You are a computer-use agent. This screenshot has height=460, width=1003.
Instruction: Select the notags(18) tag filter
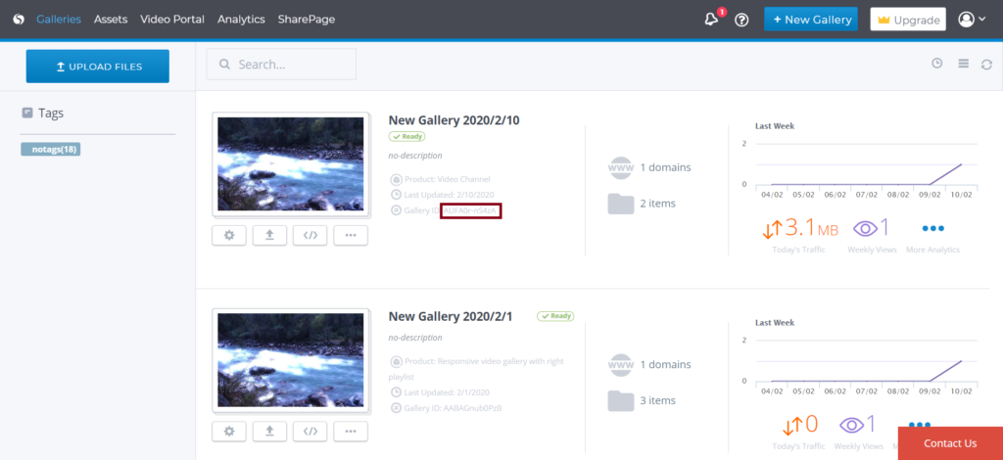point(50,149)
